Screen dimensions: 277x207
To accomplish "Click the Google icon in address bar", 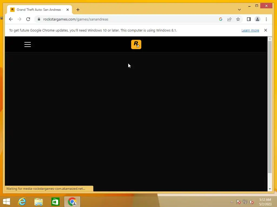I will click(x=221, y=19).
